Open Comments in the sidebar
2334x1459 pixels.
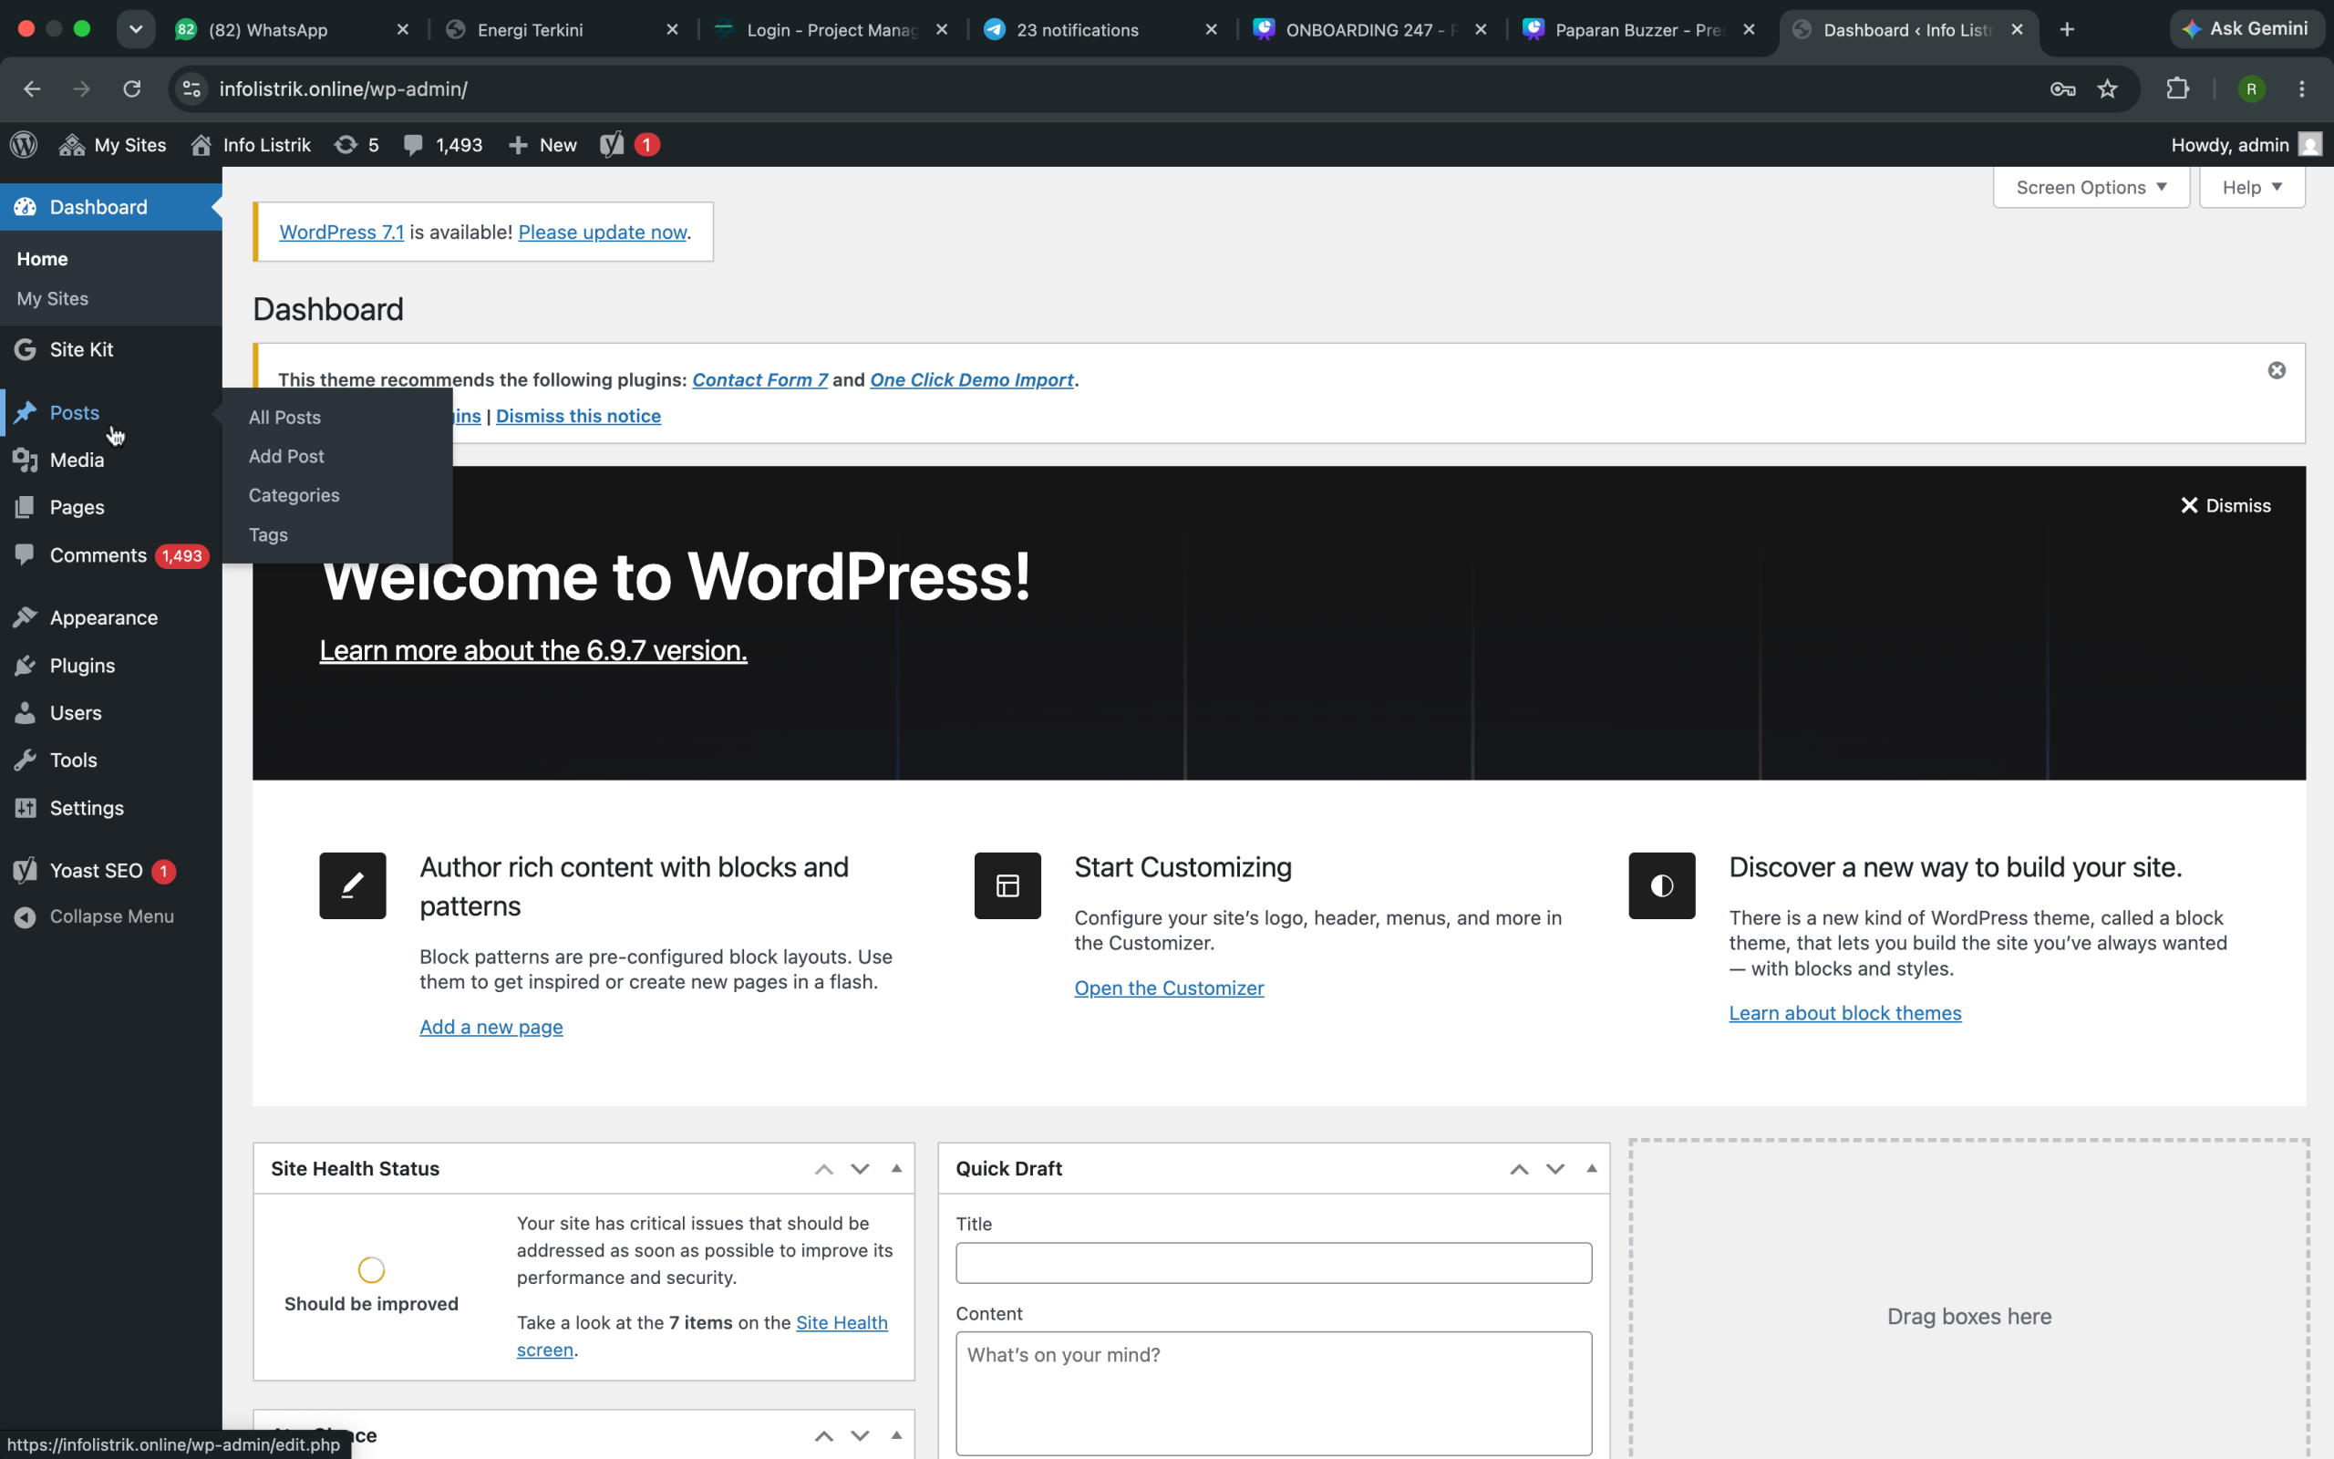(111, 554)
